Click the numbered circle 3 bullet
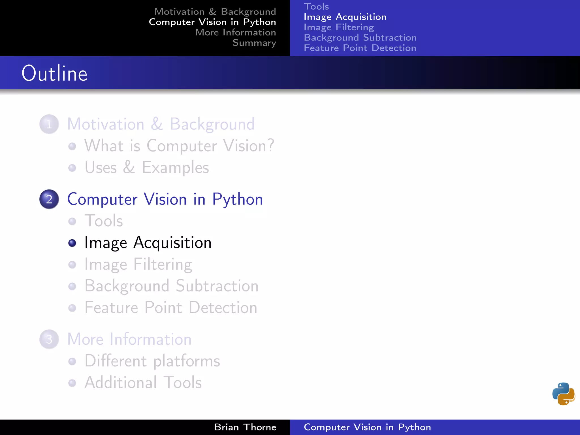This screenshot has height=435, width=580. click(x=49, y=339)
